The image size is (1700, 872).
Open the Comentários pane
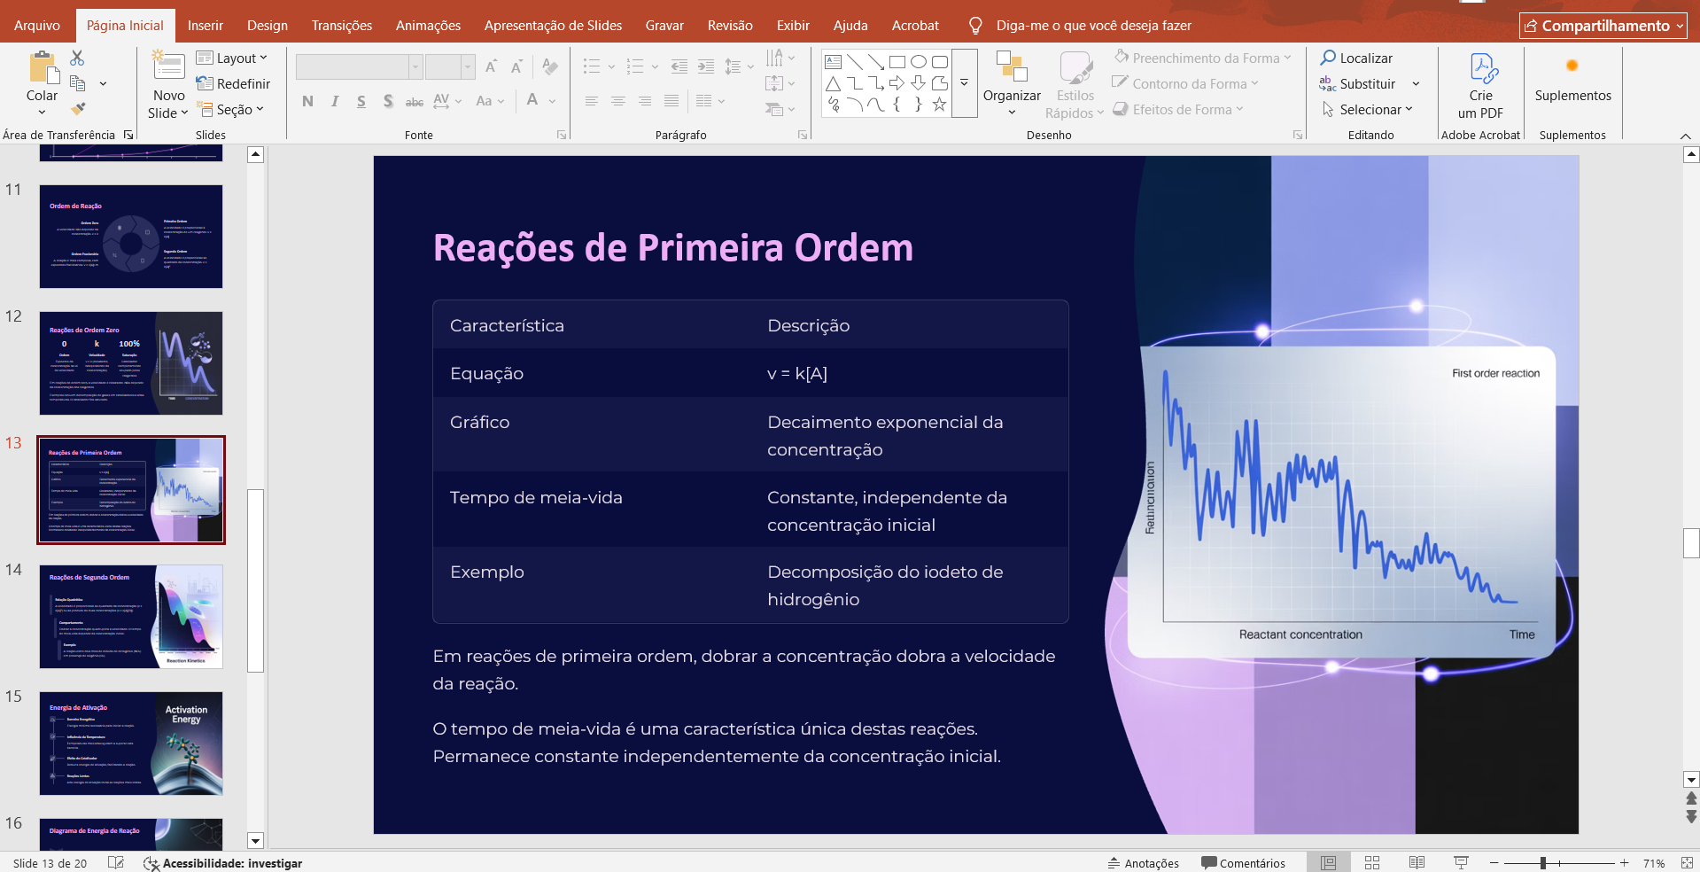click(x=1243, y=863)
